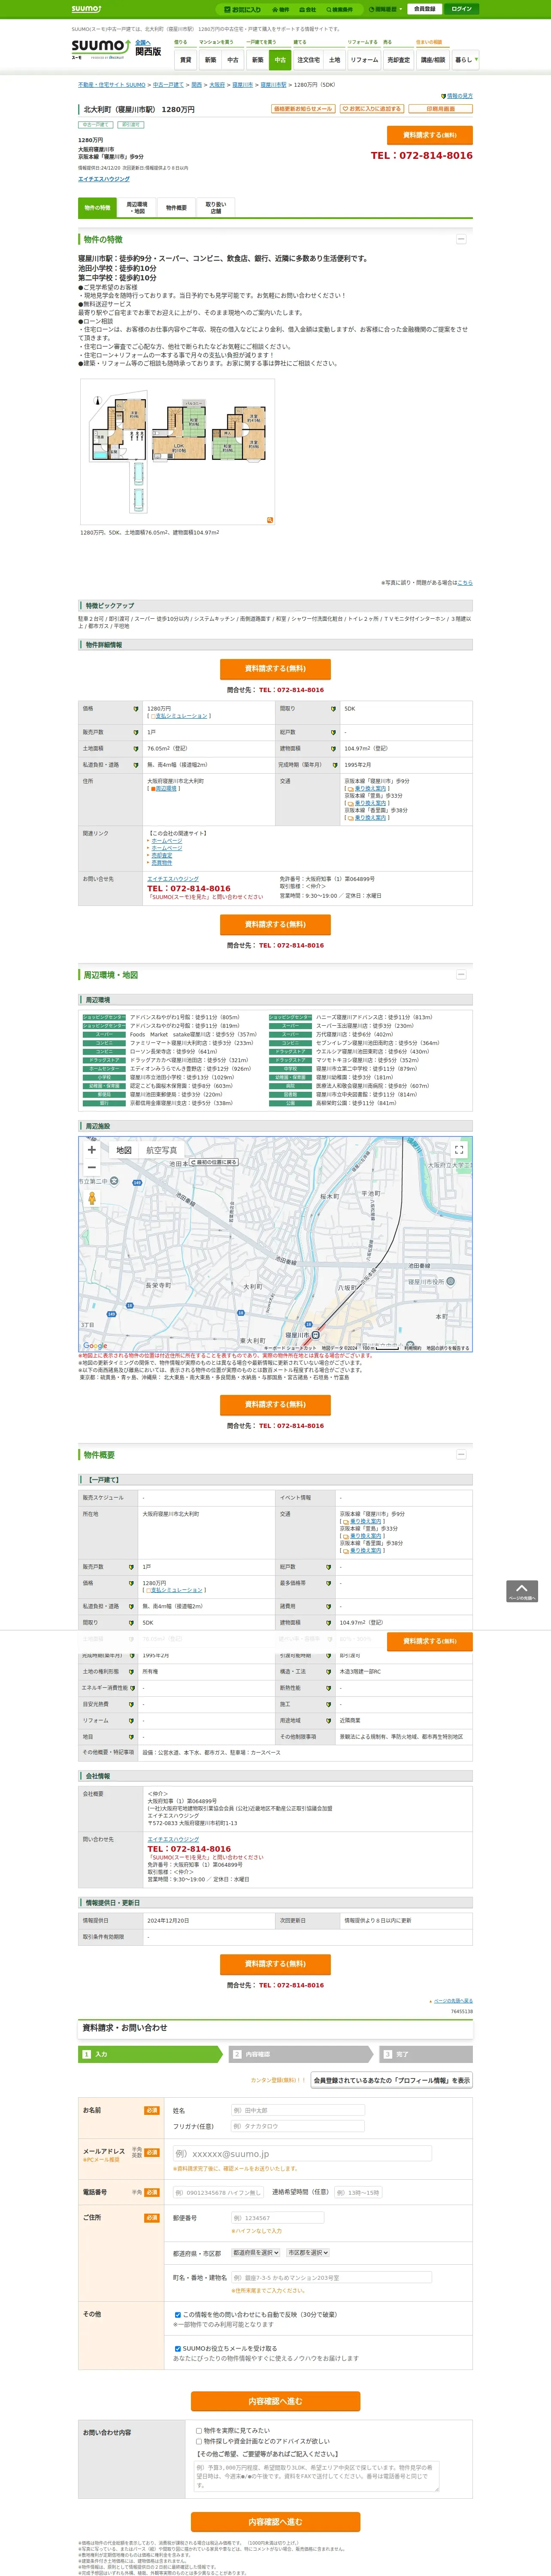Click into the 姓名 name field
The height and width of the screenshot is (2576, 551).
tap(297, 2110)
